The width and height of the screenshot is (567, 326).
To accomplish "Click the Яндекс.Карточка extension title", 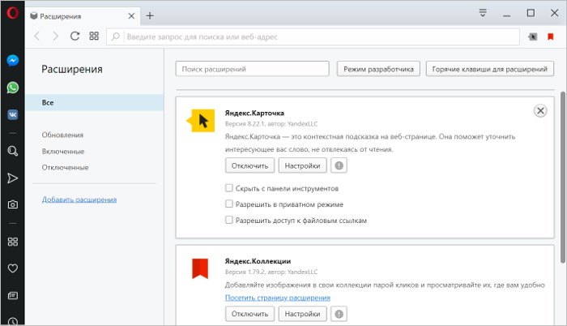I will [x=254, y=113].
